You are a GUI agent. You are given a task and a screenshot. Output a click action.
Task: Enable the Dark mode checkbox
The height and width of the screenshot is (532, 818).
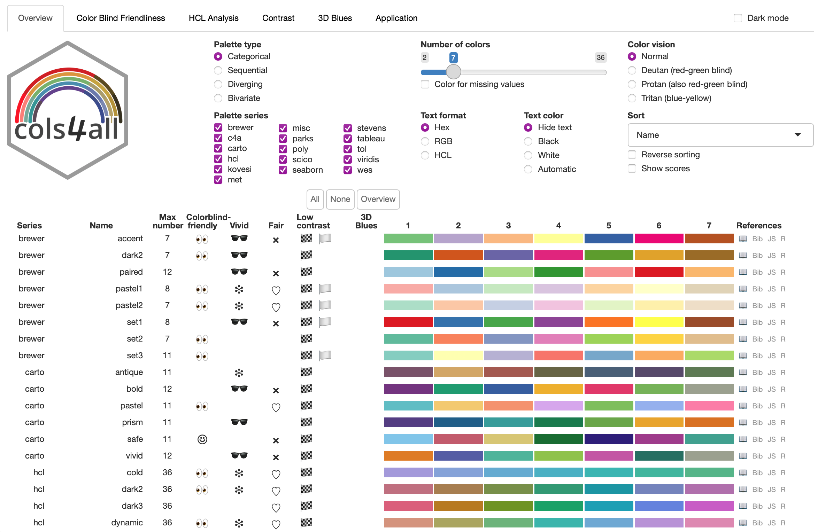(738, 18)
